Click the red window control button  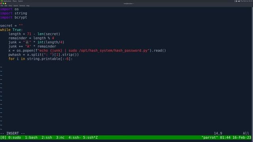pyautogui.click(x=1, y=4)
